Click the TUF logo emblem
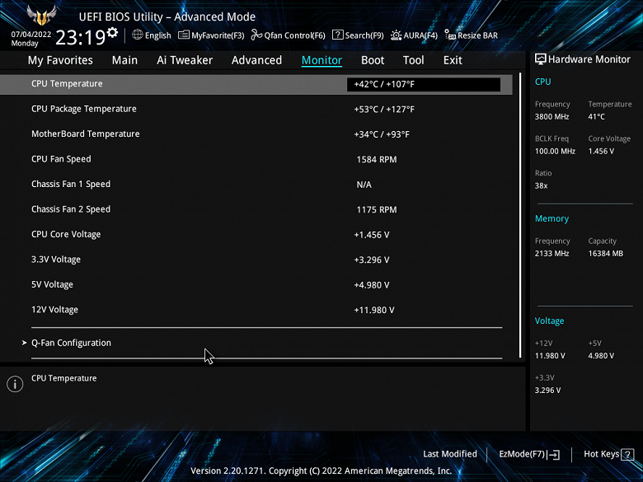This screenshot has width=643, height=482. (x=41, y=16)
